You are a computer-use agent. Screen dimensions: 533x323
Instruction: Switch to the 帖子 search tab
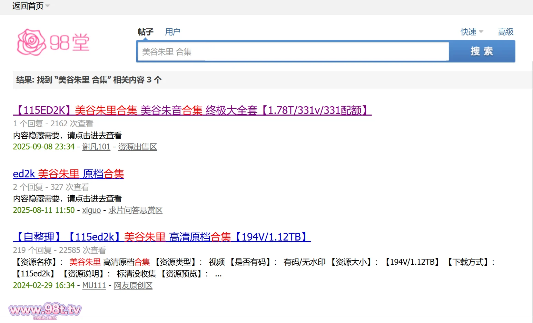[x=145, y=32]
